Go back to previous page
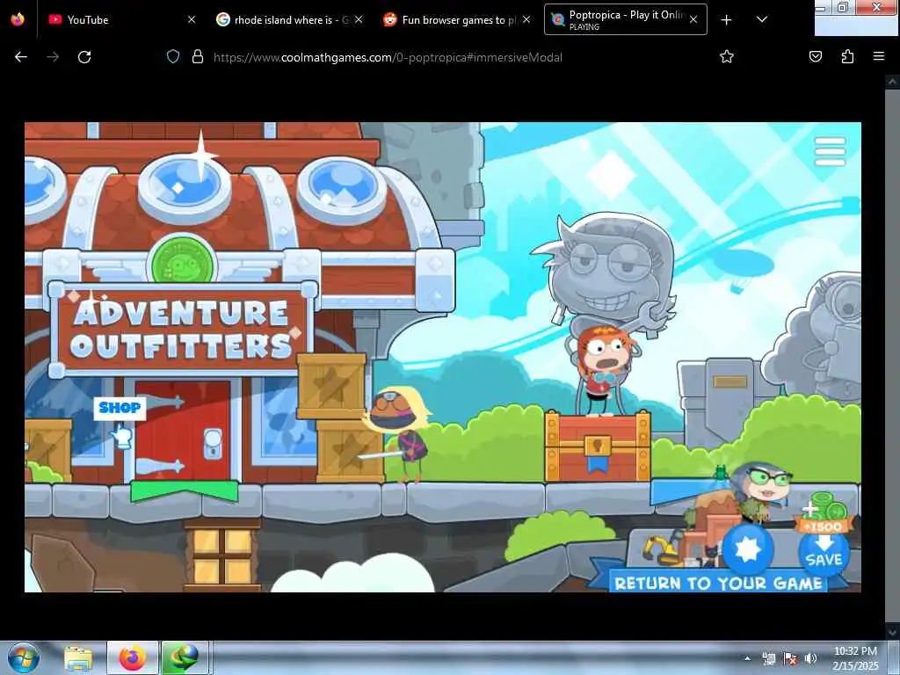900x675 pixels. (21, 57)
